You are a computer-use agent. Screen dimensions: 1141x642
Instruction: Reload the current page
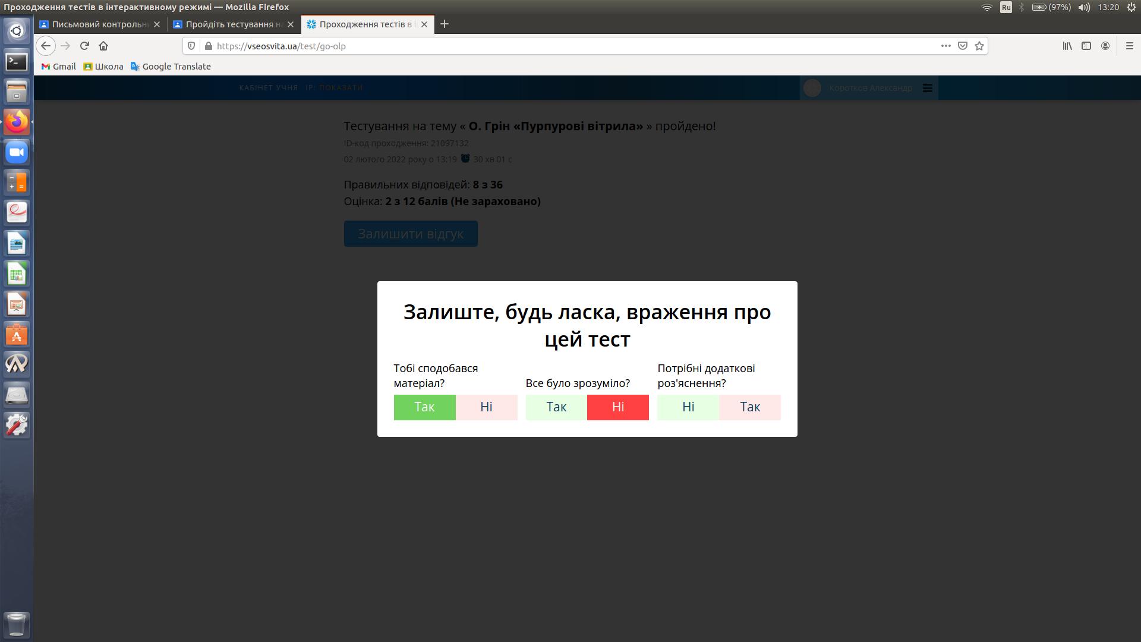pos(84,46)
